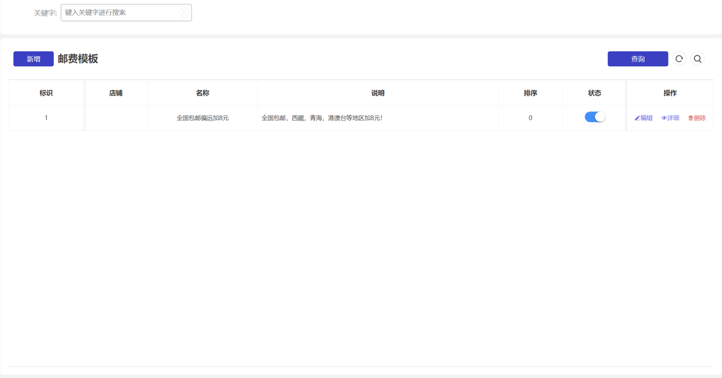Click the 状态 column header
Screen dimensions: 722x378
[595, 93]
